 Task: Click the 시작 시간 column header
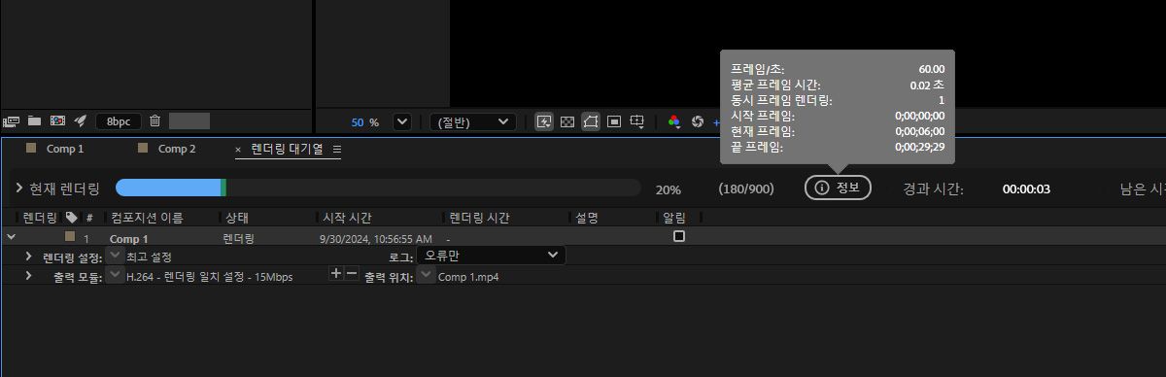click(347, 217)
